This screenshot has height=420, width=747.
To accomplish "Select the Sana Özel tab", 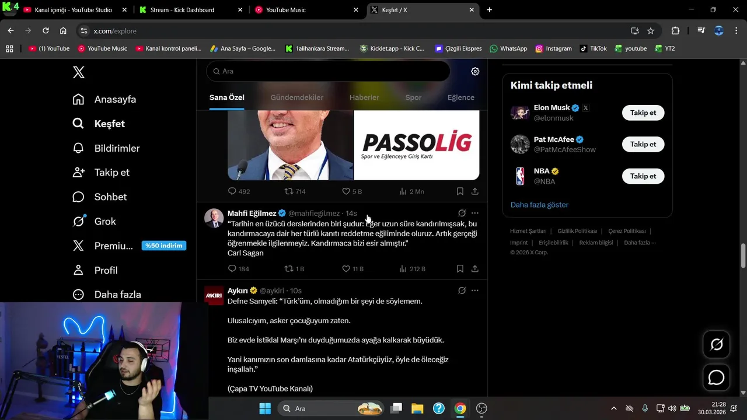I will pyautogui.click(x=227, y=97).
